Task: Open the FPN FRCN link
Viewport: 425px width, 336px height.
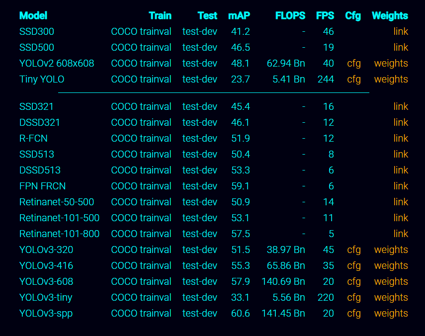Action: click(401, 186)
